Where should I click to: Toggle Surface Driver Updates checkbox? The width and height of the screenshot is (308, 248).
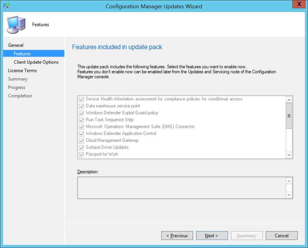click(81, 147)
